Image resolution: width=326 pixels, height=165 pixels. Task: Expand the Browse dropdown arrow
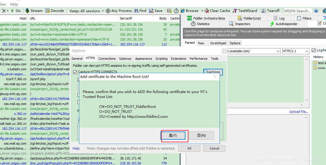click(202, 11)
